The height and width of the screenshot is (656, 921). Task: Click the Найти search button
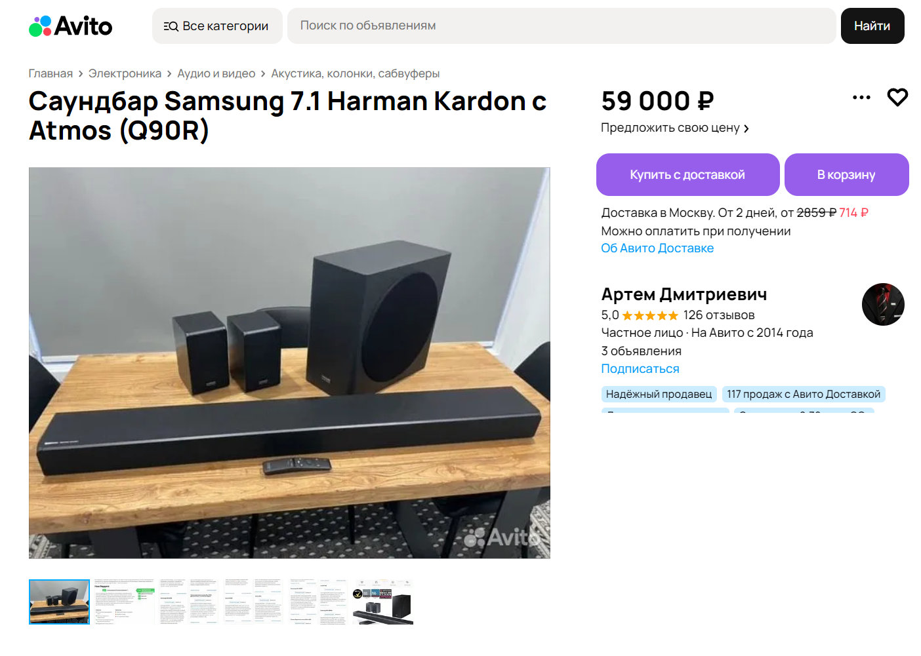(x=872, y=26)
